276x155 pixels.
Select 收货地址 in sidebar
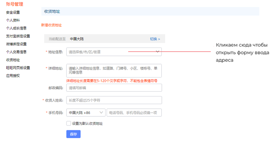(13, 60)
